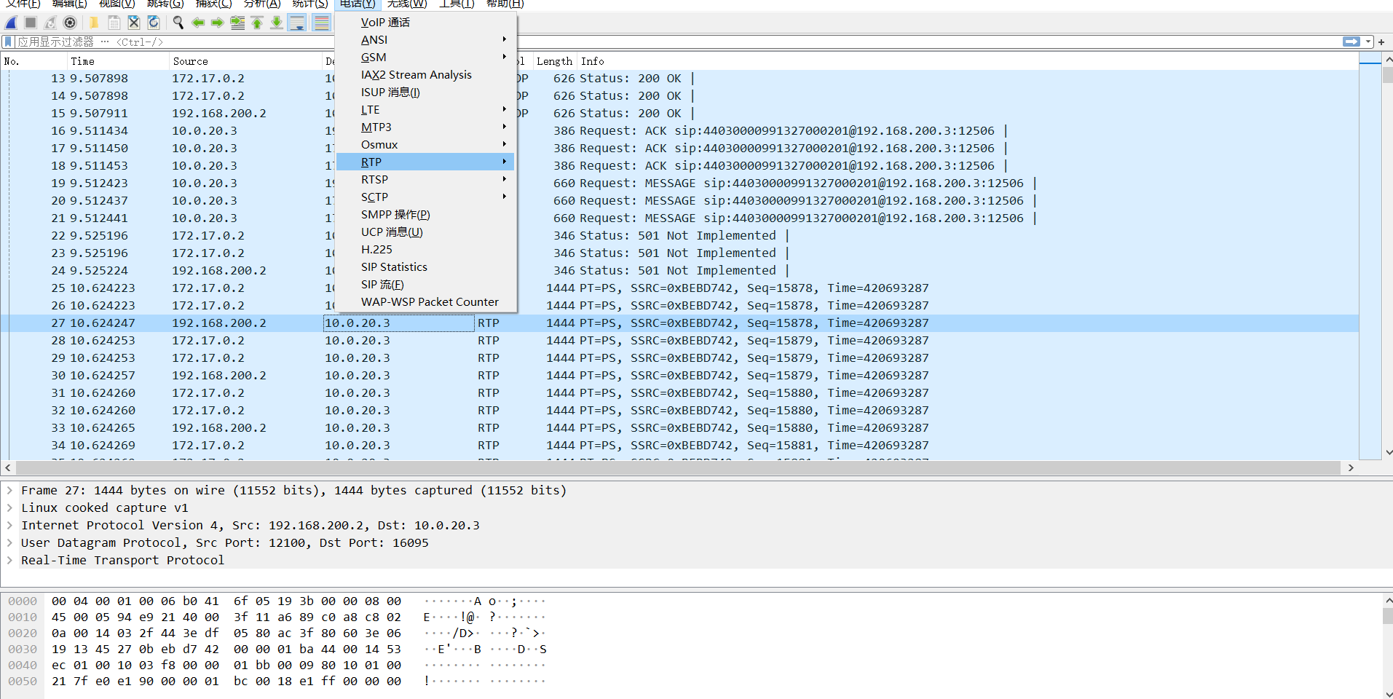Sort by the Length column header
The width and height of the screenshot is (1393, 699).
click(x=554, y=62)
